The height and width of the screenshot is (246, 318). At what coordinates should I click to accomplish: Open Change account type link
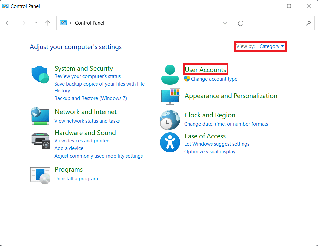(214, 79)
